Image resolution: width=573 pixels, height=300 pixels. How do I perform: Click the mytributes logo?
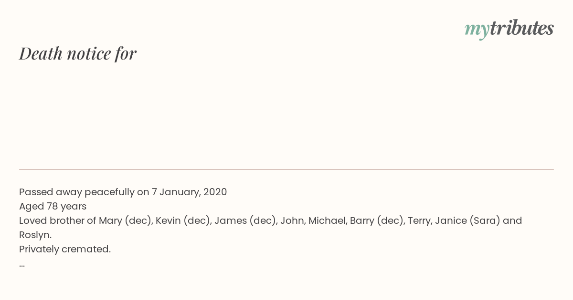point(509,29)
